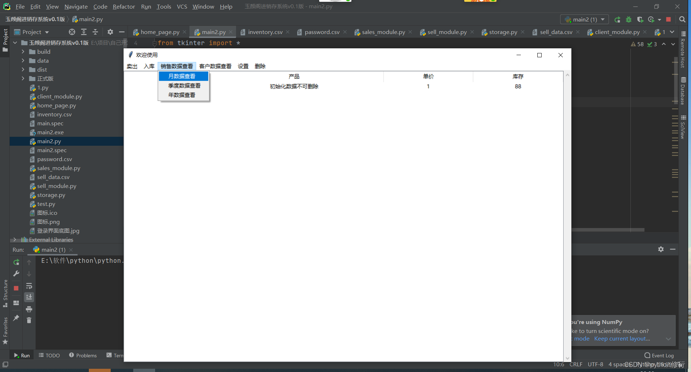Select 季度数据查看 menu entry

[183, 86]
